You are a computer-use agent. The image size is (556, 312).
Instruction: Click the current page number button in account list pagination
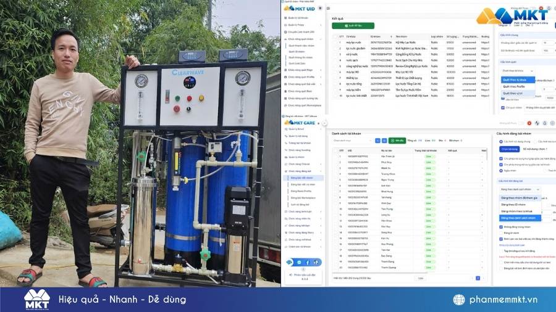[478, 278]
